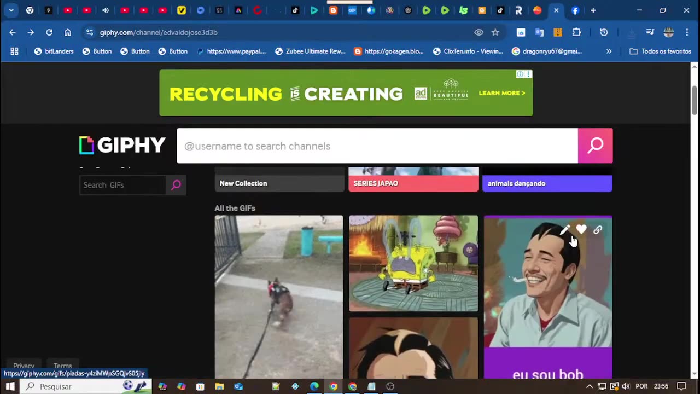Open the bitLanders bookmark
The height and width of the screenshot is (394, 700).
[x=54, y=51]
